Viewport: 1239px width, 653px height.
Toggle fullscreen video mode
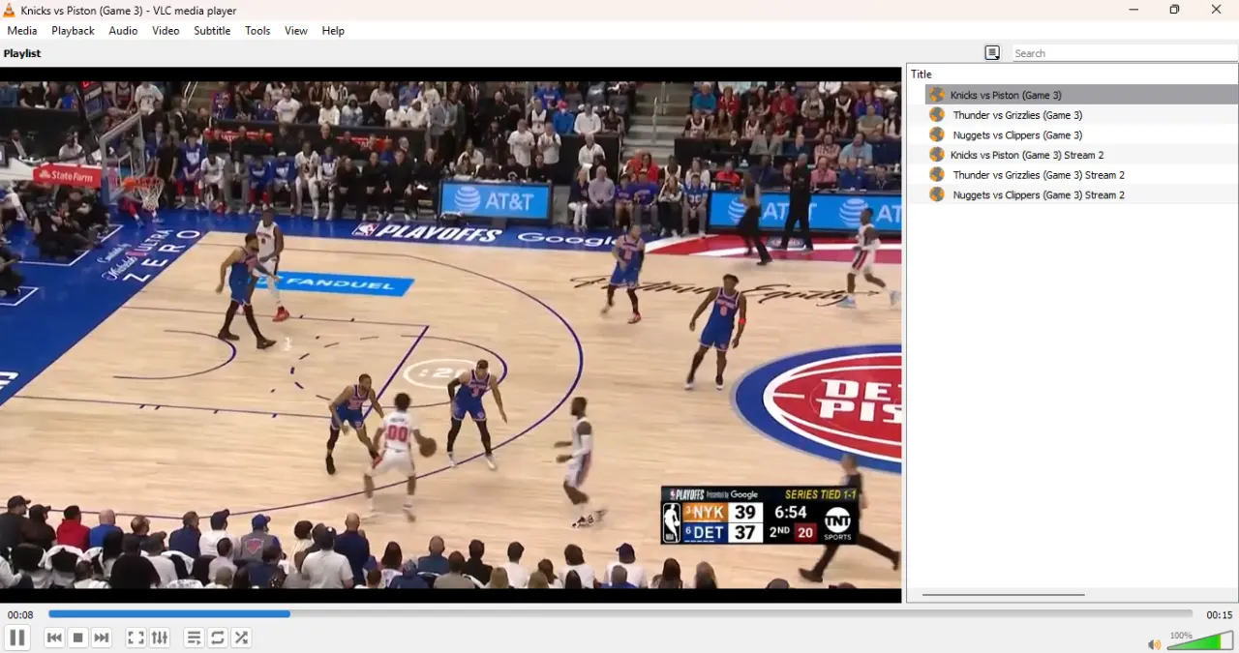point(136,638)
